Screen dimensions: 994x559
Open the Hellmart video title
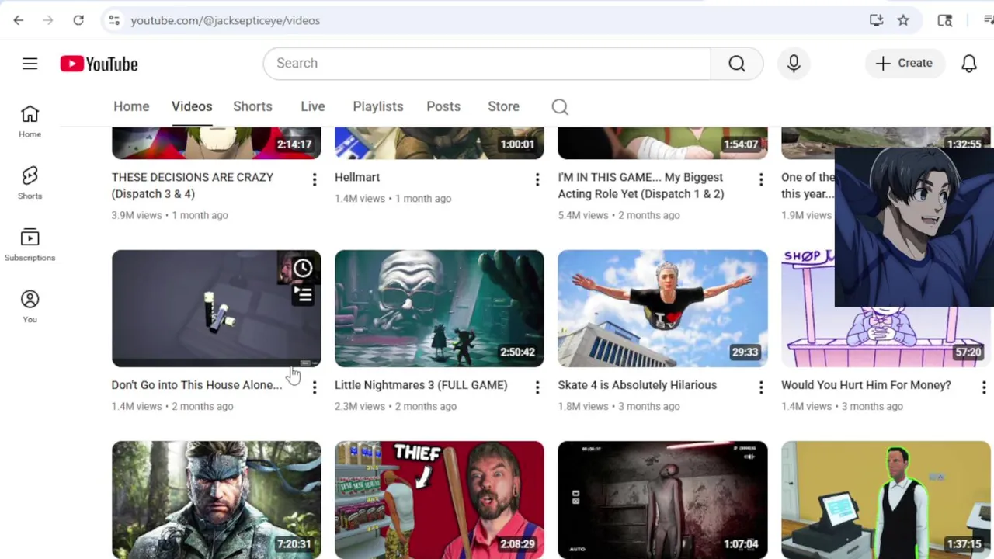point(357,177)
